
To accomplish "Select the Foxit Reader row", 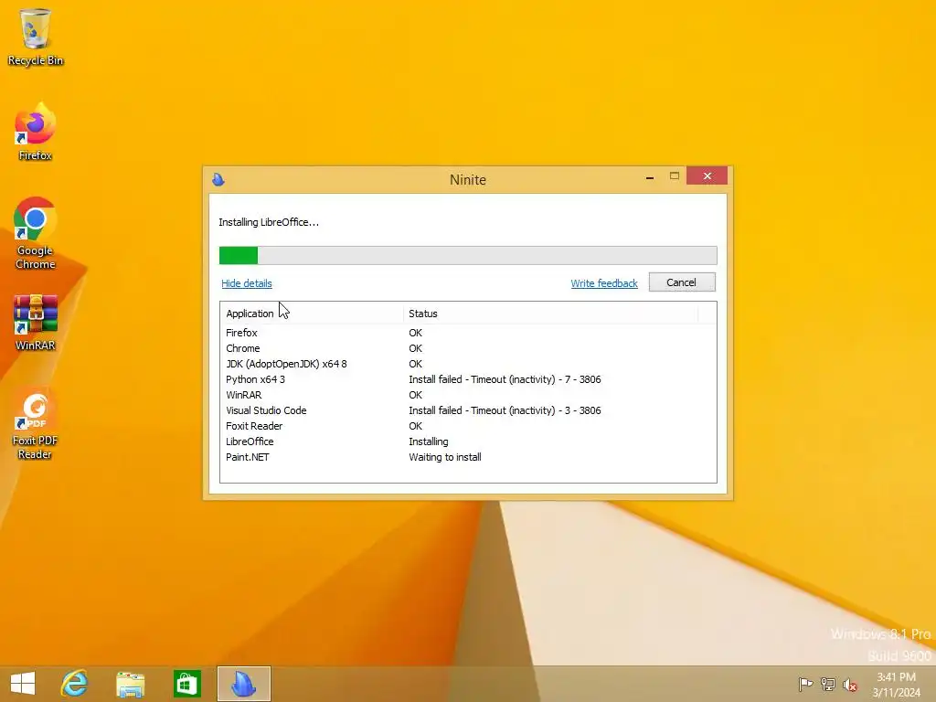I will pyautogui.click(x=468, y=426).
